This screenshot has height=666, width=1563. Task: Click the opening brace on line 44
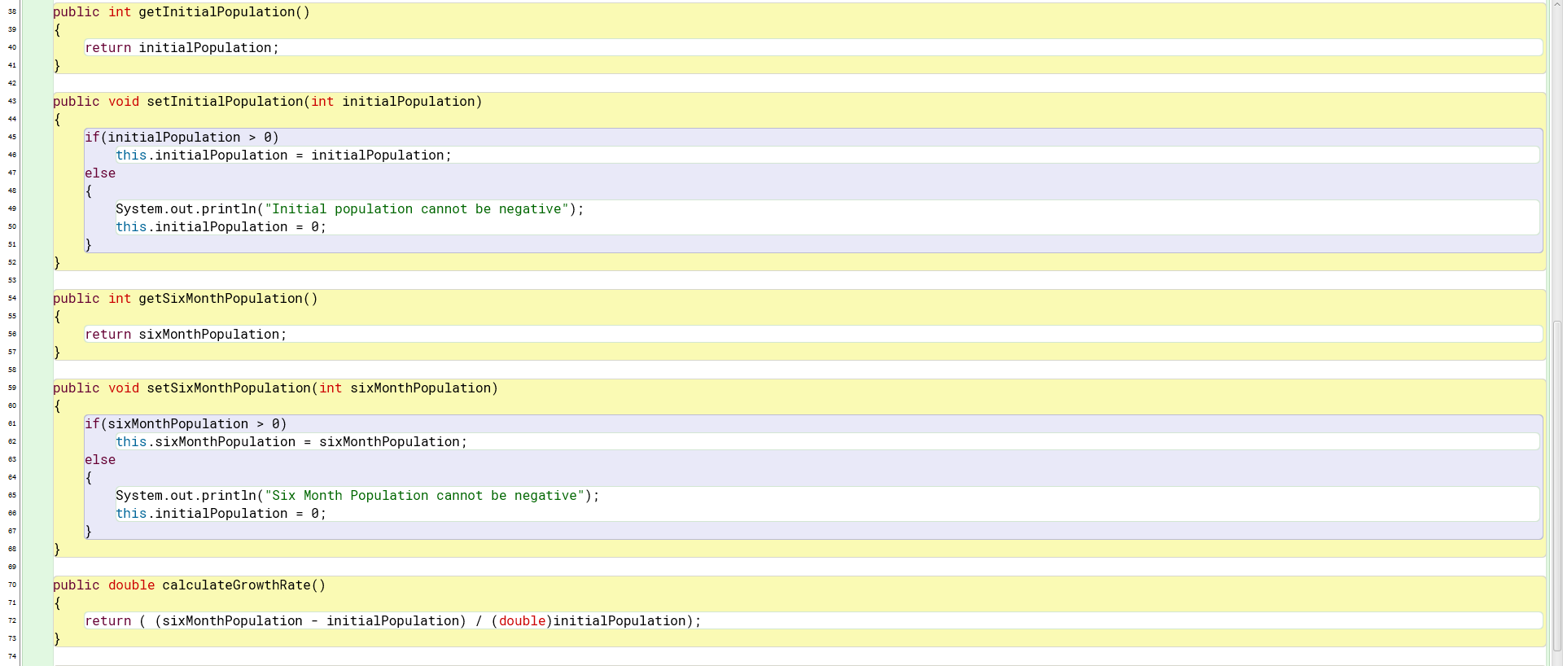pyautogui.click(x=57, y=120)
